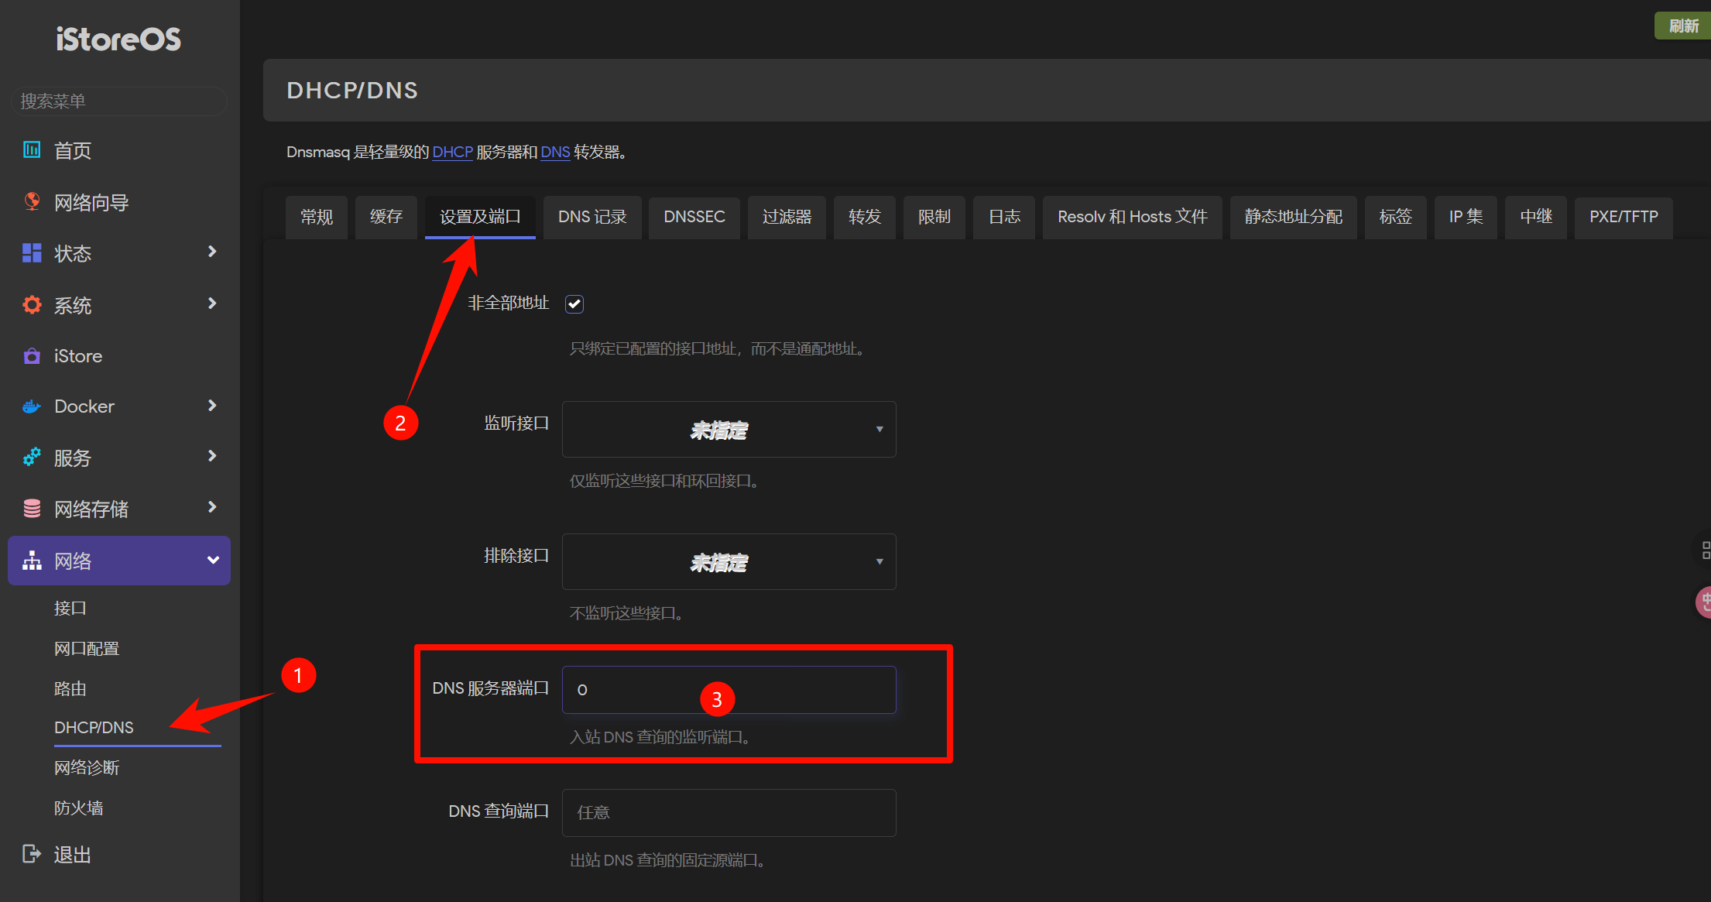Click the network storage database icon
This screenshot has height=902, width=1711.
click(32, 509)
